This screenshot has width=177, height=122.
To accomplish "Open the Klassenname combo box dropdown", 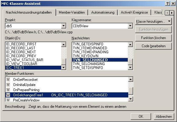I will point(130,26).
